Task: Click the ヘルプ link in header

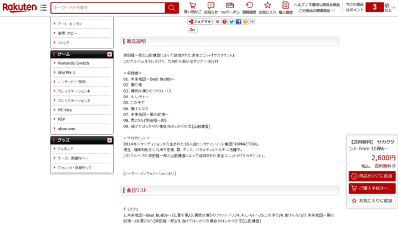Action: coord(299,5)
